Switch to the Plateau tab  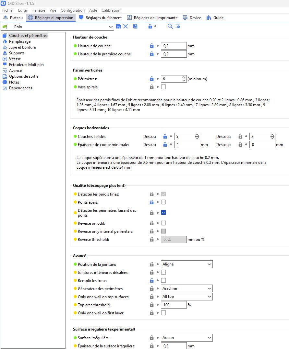coord(13,18)
